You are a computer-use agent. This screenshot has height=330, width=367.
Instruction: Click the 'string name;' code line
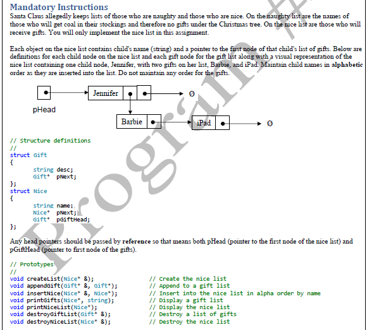[x=53, y=205]
